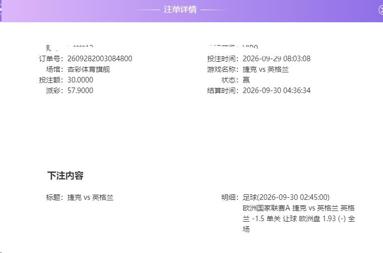383x253 pixels.
Task: Click the match date 足球(2026-09-30 02:45:00)
Action: point(286,197)
